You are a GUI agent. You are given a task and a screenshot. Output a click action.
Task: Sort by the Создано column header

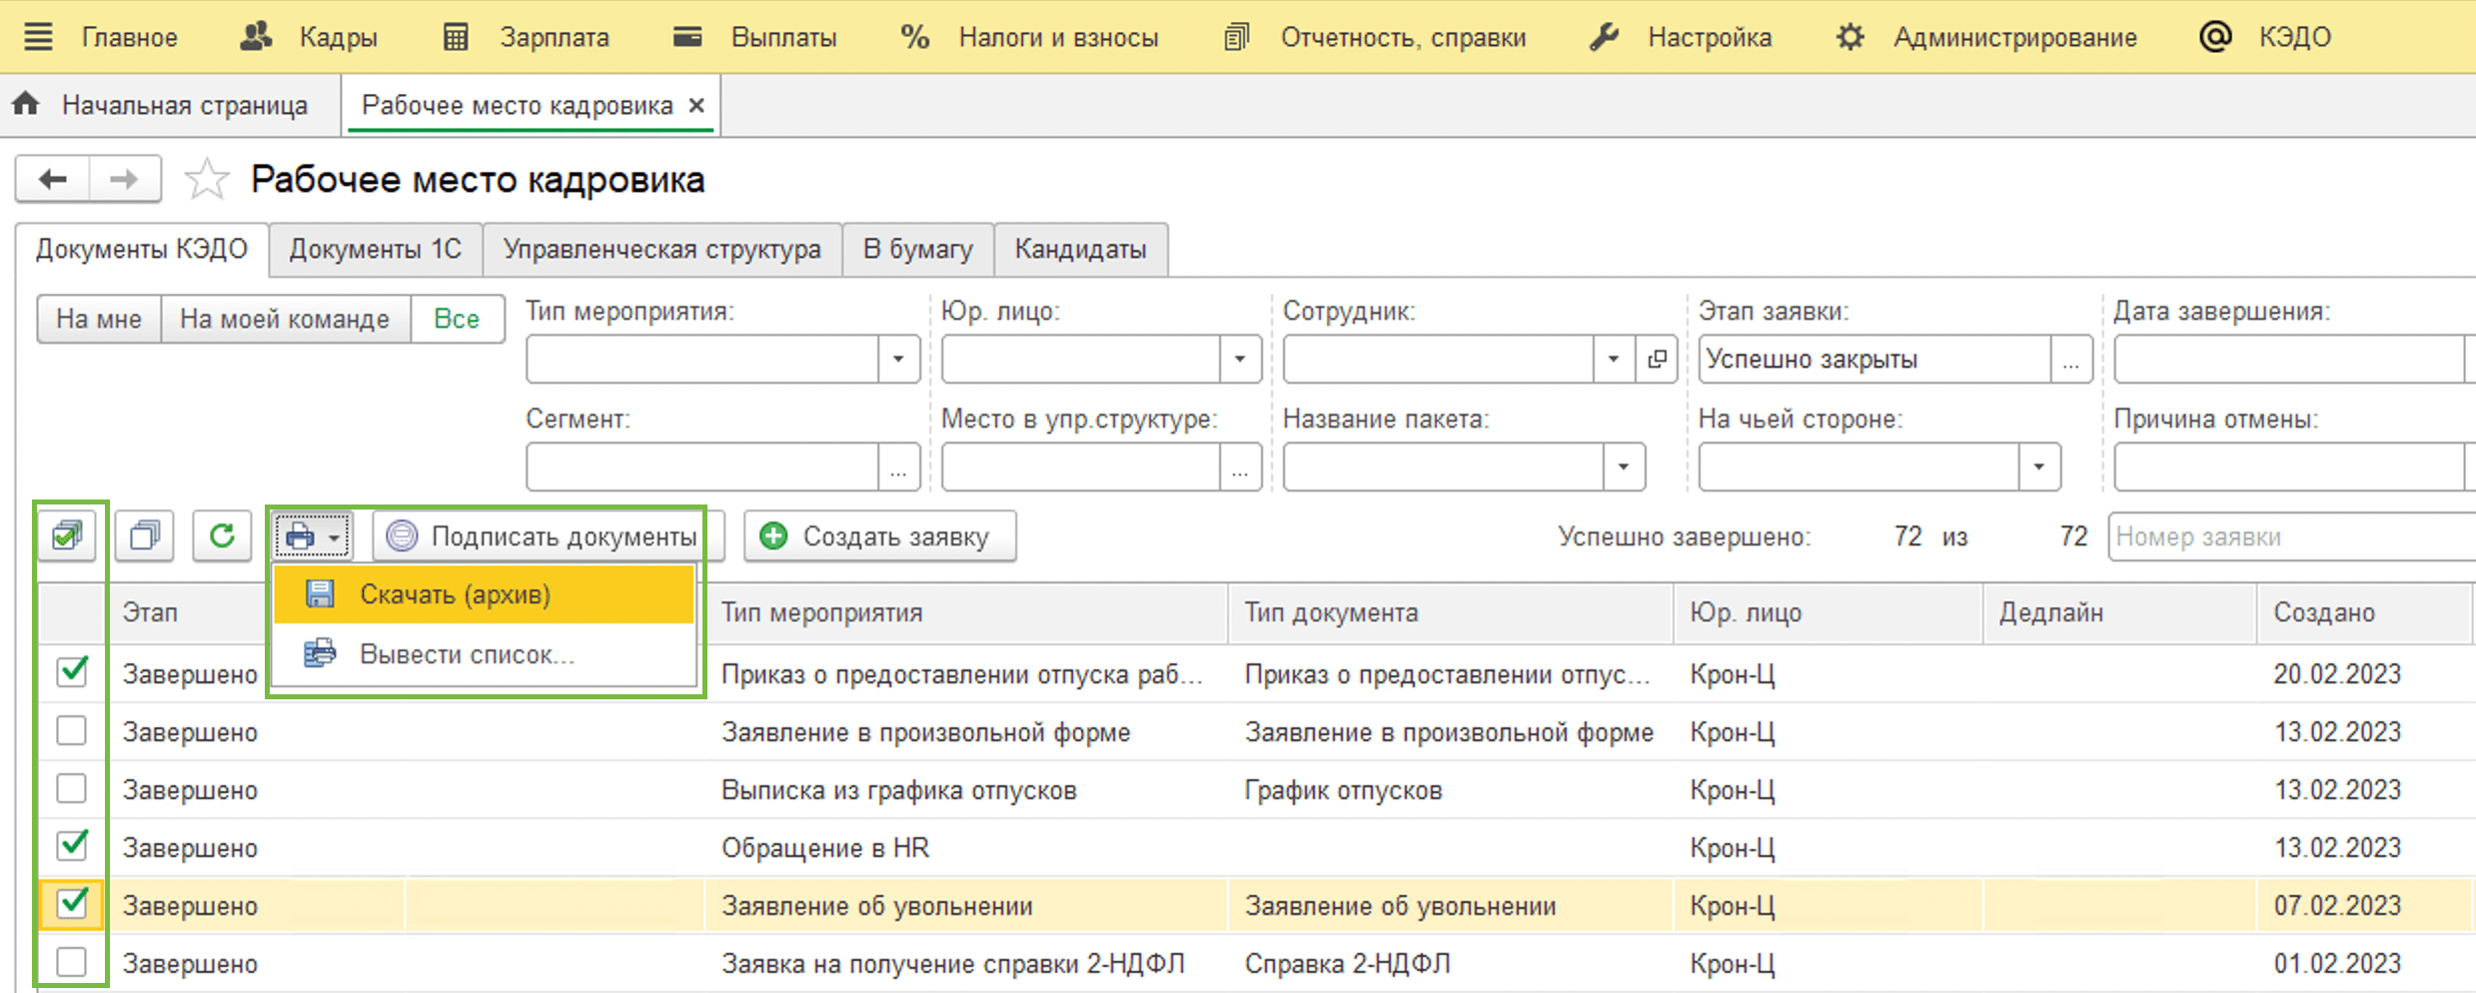tap(2364, 612)
